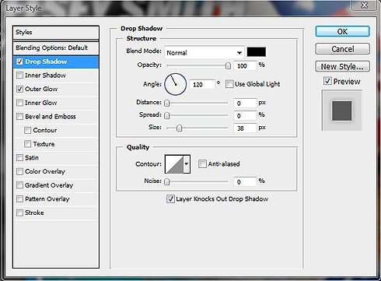Uncheck the Drop Shadow checkbox
Image resolution: width=381 pixels, height=281 pixels.
[19, 61]
